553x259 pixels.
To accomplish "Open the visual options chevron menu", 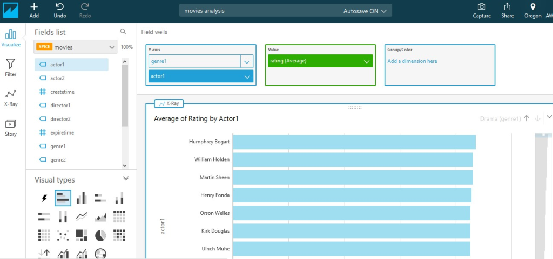I will coord(549,117).
